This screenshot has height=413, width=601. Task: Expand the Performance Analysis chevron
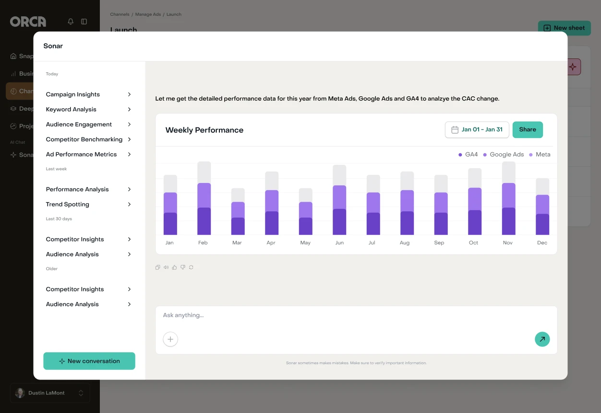tap(129, 189)
